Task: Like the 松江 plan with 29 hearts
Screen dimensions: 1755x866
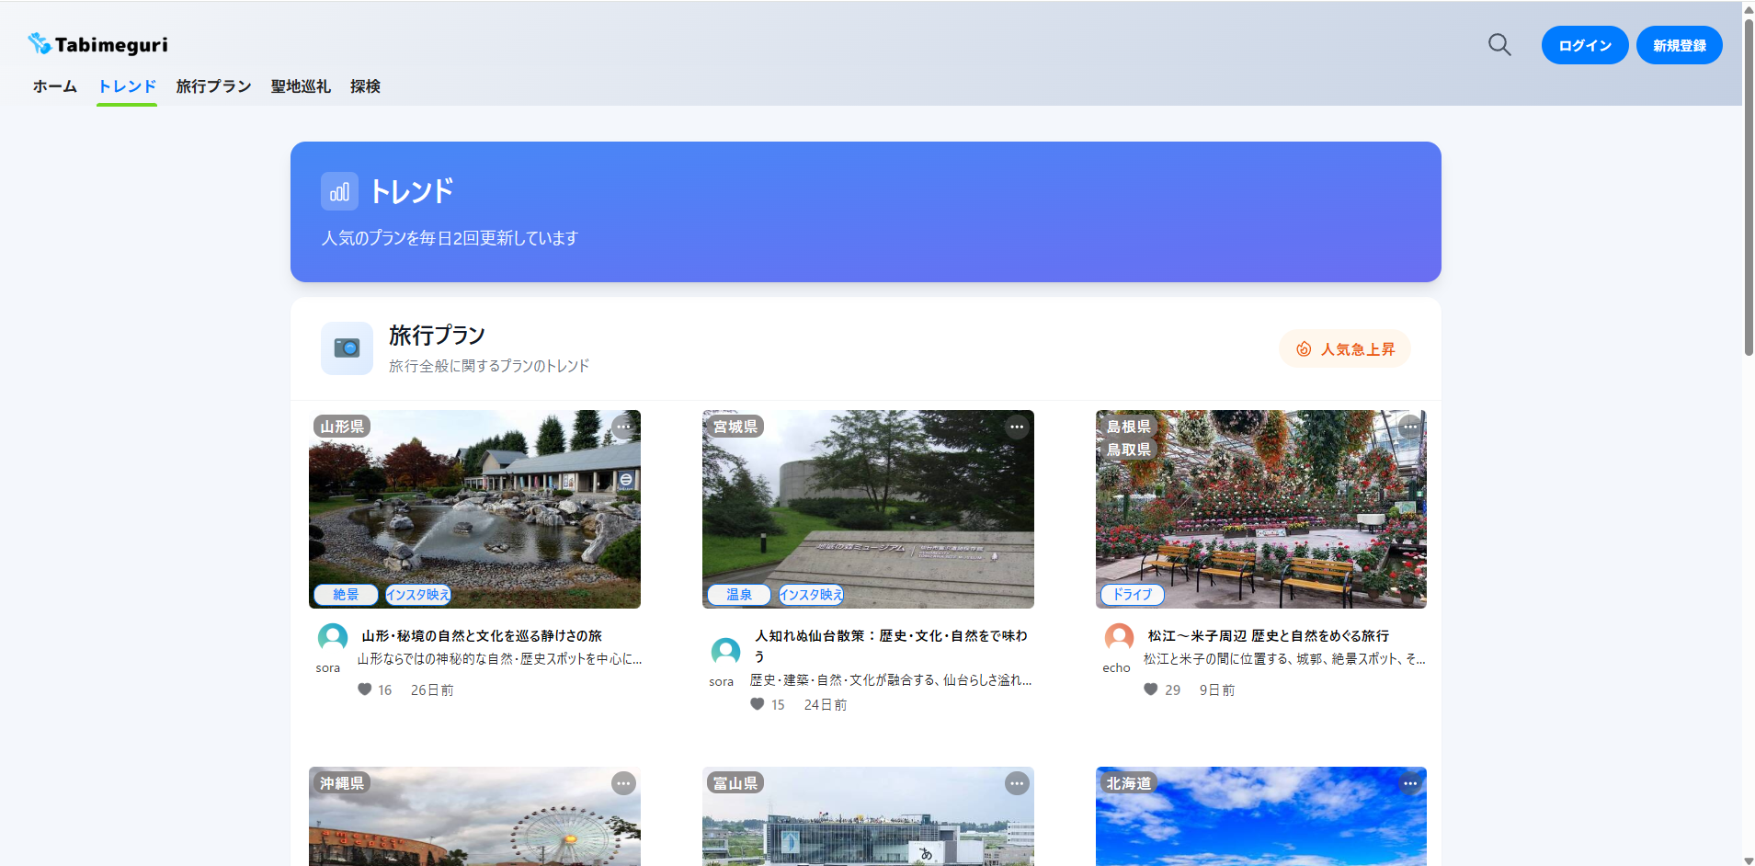Action: 1151,689
